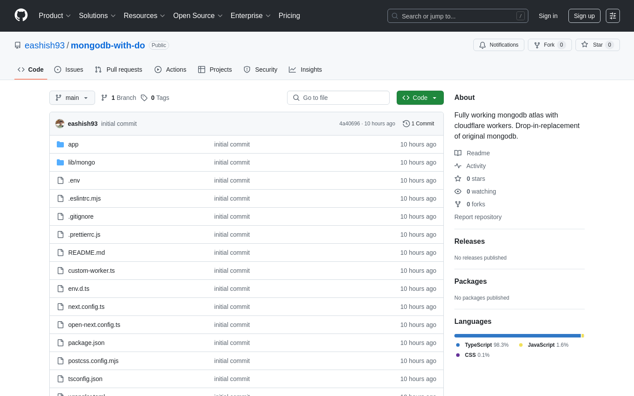Image resolution: width=634 pixels, height=396 pixels.
Task: Switch to the Issues tab
Action: [69, 70]
